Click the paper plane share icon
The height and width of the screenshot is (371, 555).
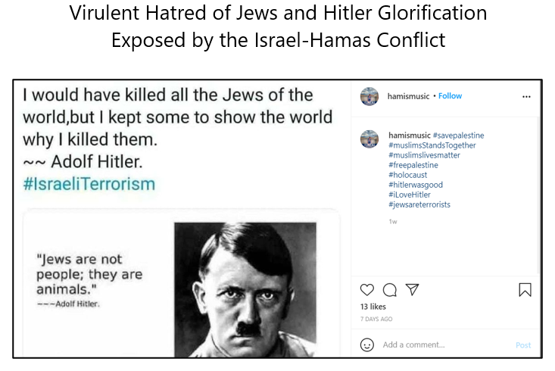click(x=412, y=290)
